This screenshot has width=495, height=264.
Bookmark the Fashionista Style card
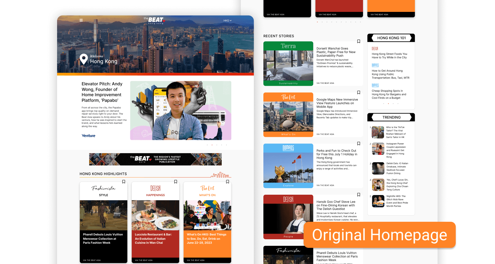click(x=124, y=182)
